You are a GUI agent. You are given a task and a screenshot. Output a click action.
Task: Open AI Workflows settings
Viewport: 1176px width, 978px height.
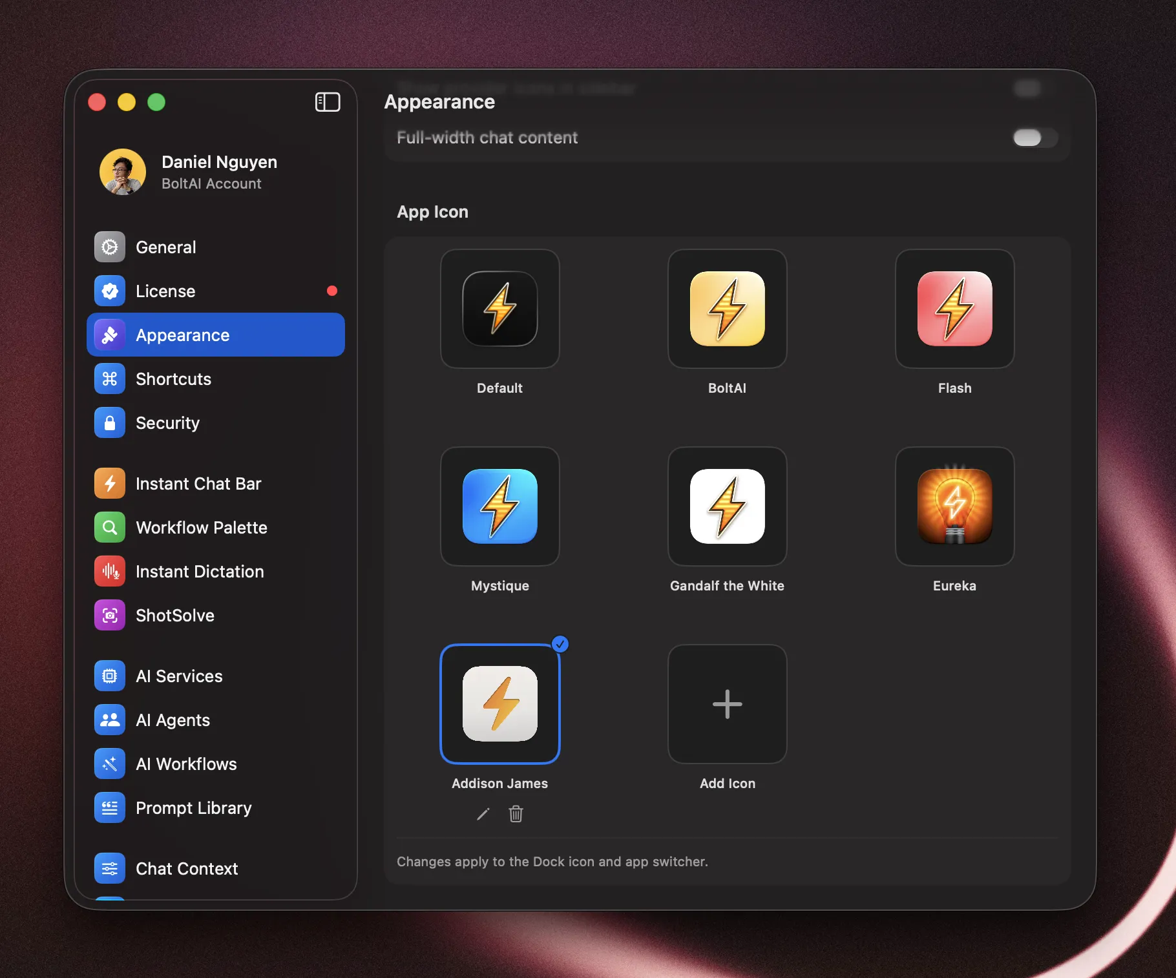185,764
